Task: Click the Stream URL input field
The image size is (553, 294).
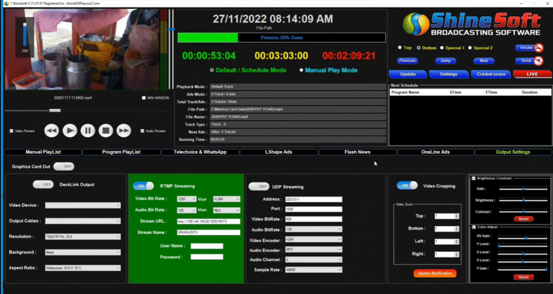Action: [x=208, y=221]
